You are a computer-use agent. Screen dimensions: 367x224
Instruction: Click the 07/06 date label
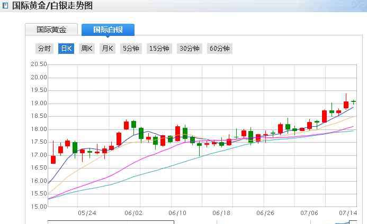tap(309, 213)
